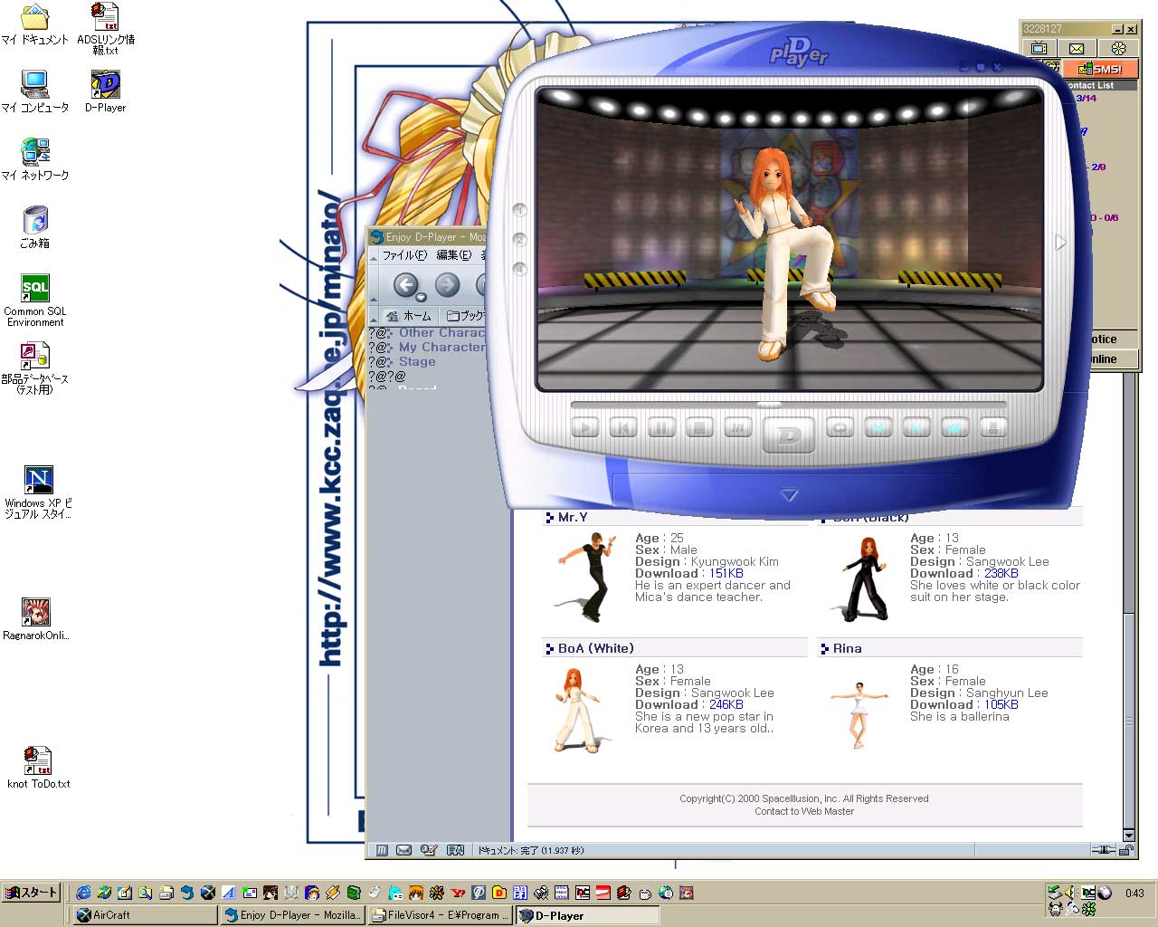
Task: Expand D-Player bottom panel with down triangle
Action: 789,495
